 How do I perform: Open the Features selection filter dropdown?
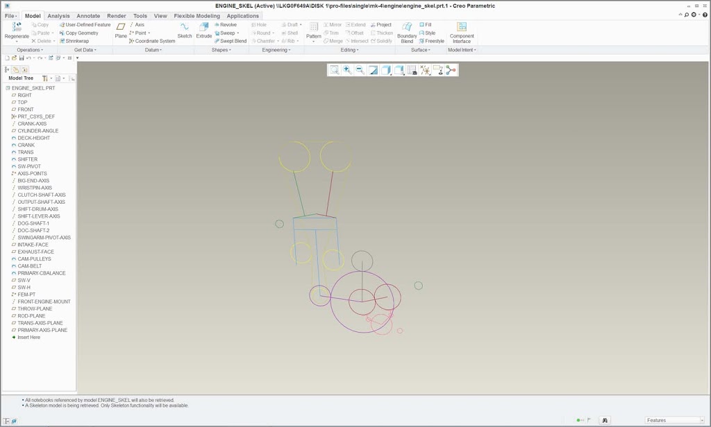(x=674, y=420)
